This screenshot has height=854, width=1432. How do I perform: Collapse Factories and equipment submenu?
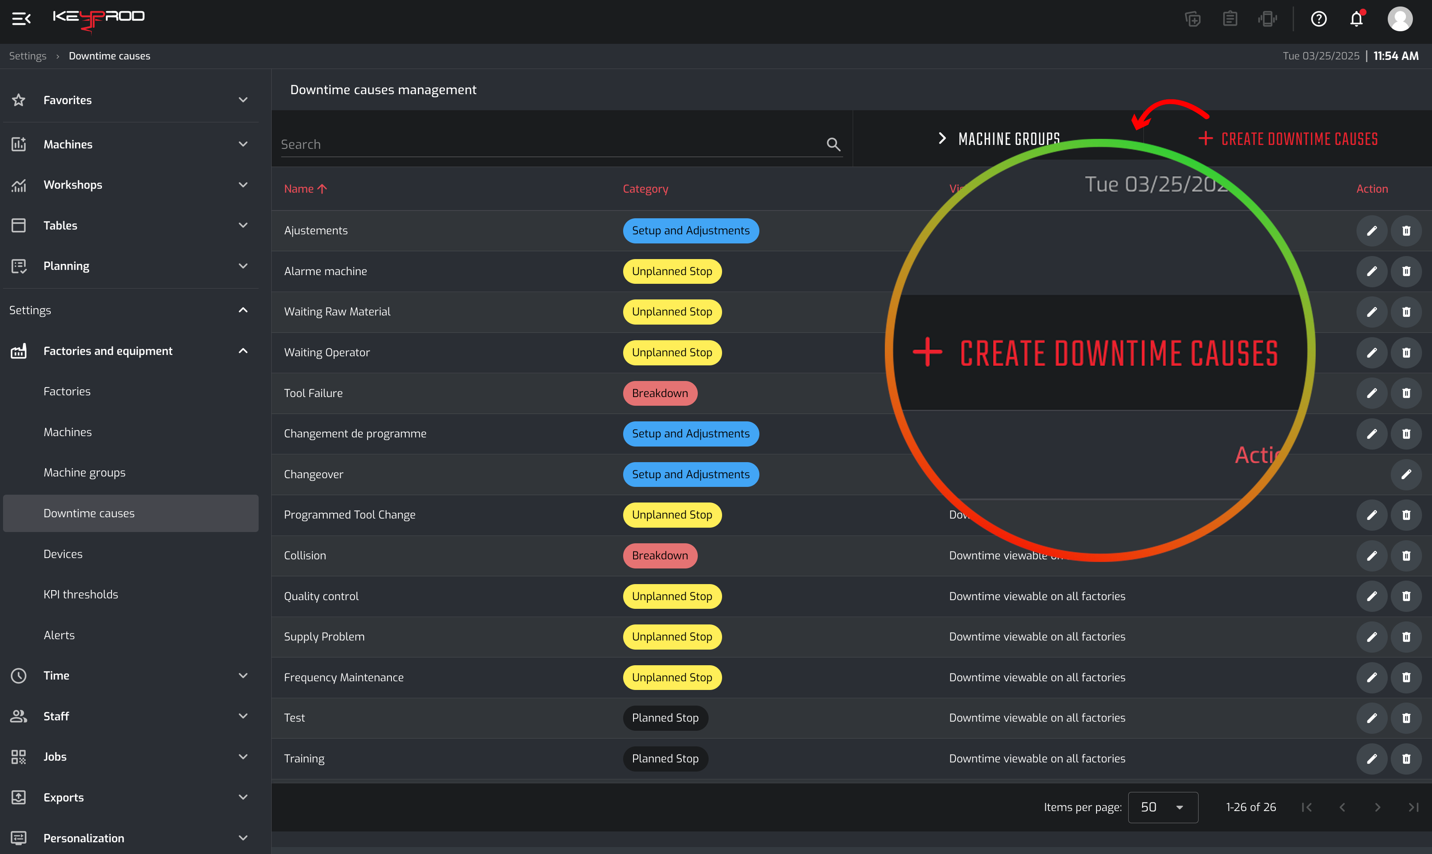[x=131, y=351]
